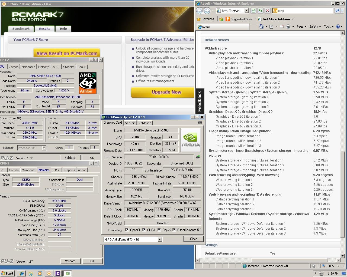
Task: Toggle the DirectCompute 5.0 checkbox
Action: point(174,230)
